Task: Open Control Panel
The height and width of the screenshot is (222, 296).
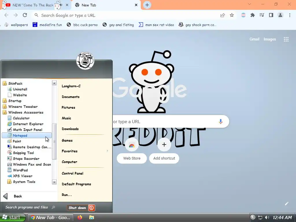Action: 73,173
